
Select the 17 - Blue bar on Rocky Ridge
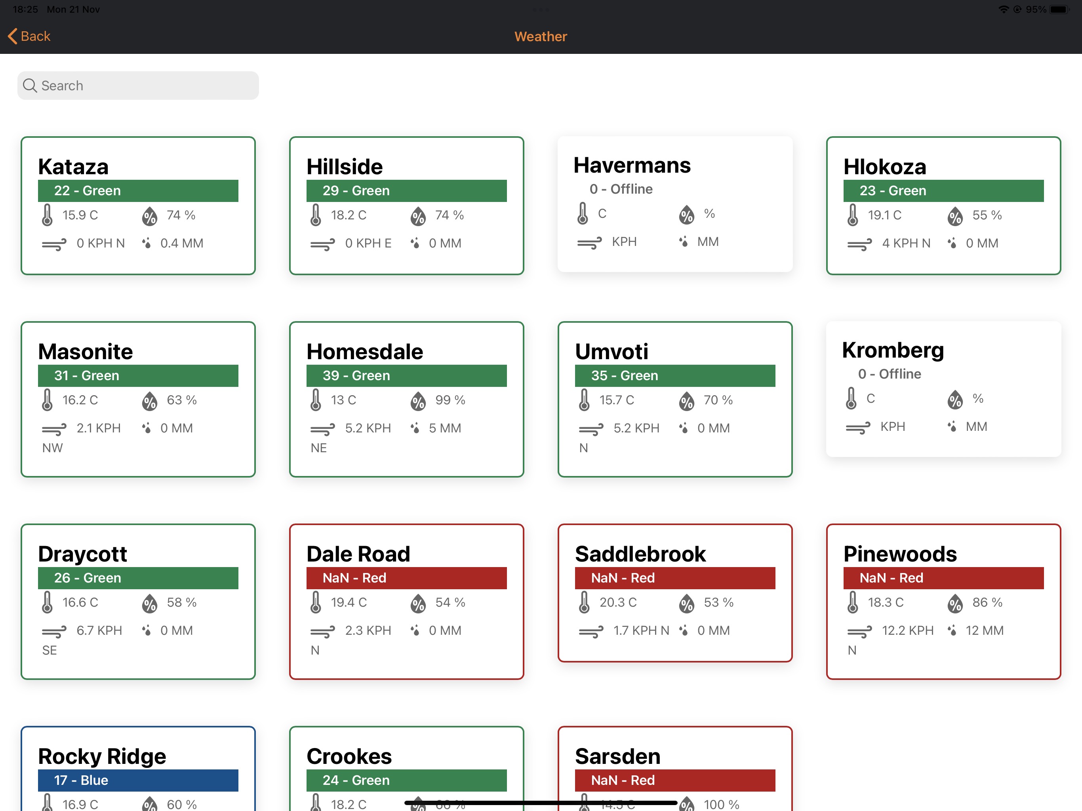[x=138, y=780]
